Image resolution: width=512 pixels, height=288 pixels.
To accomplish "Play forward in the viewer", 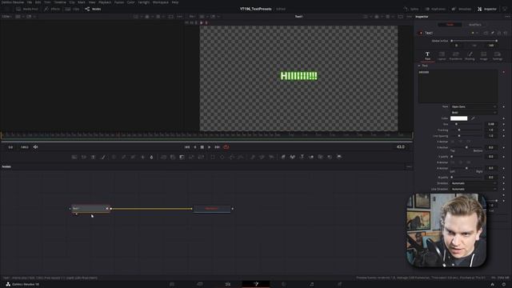I will [210, 147].
